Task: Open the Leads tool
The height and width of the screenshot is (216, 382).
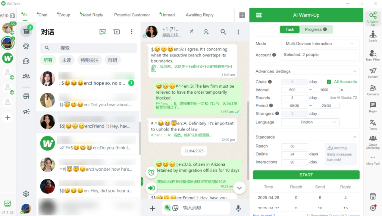Action: [x=373, y=36]
